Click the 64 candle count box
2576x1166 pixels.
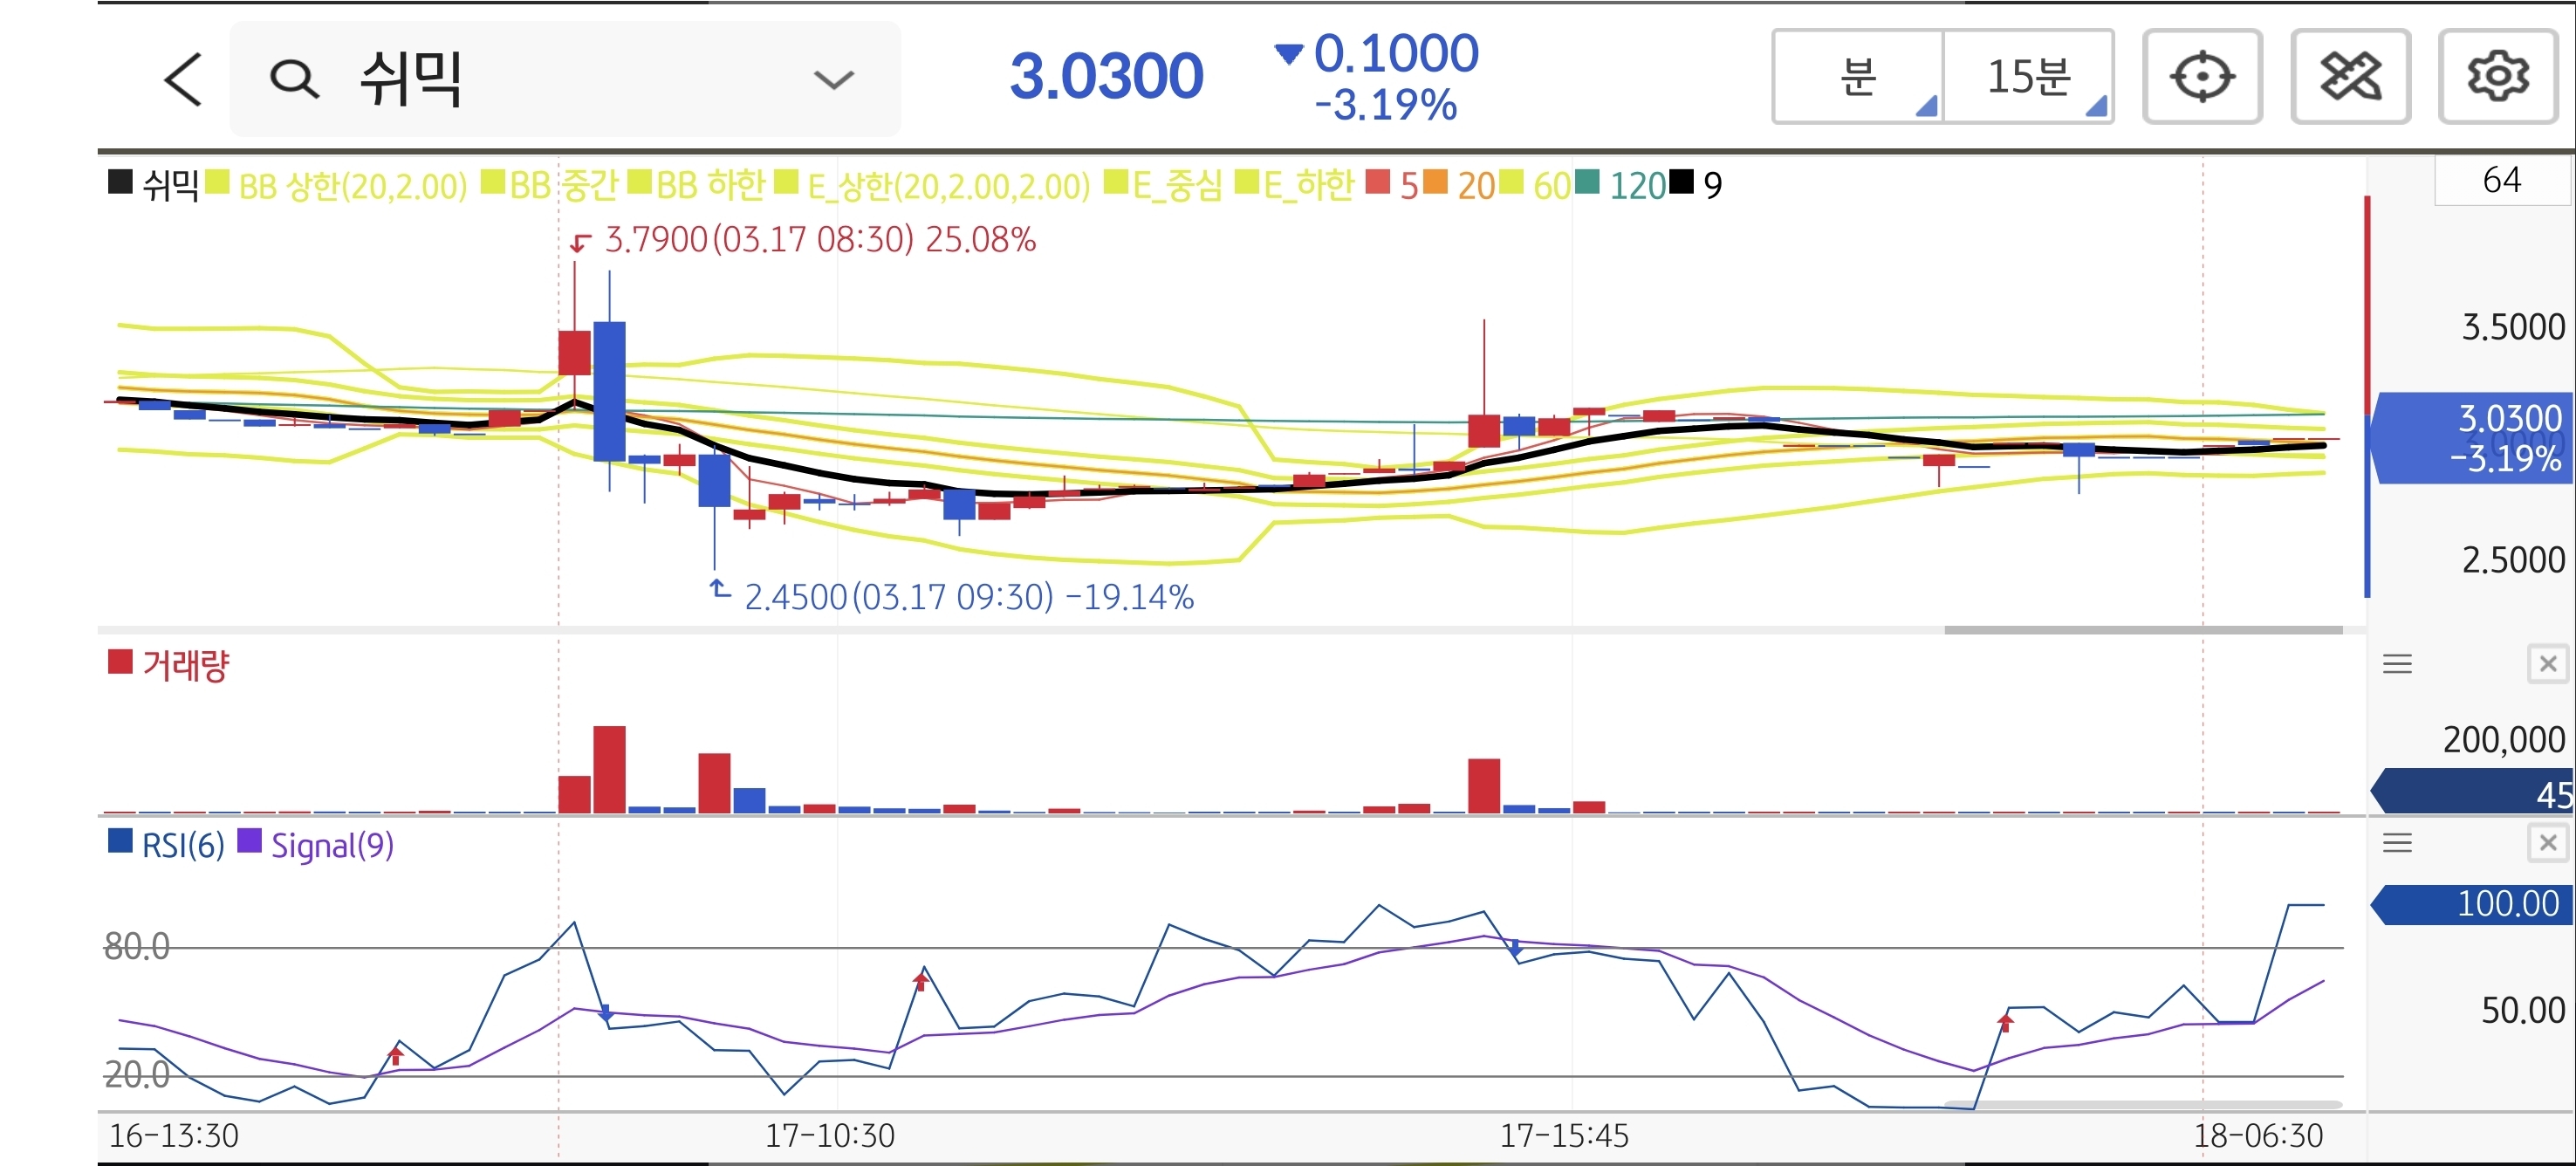pyautogui.click(x=2501, y=180)
